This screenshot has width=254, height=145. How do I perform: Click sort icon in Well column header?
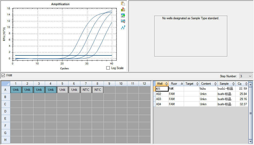point(166,84)
